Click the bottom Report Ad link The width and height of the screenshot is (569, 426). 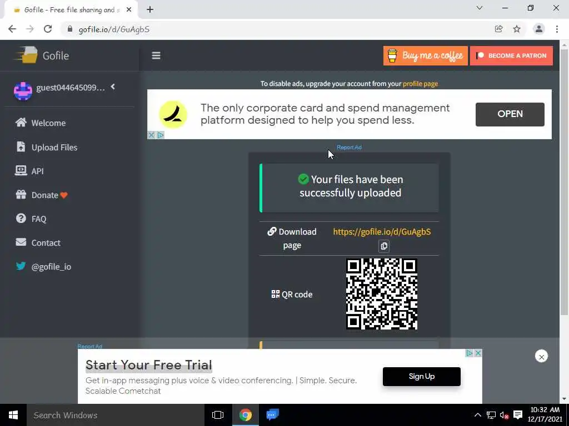(x=89, y=346)
